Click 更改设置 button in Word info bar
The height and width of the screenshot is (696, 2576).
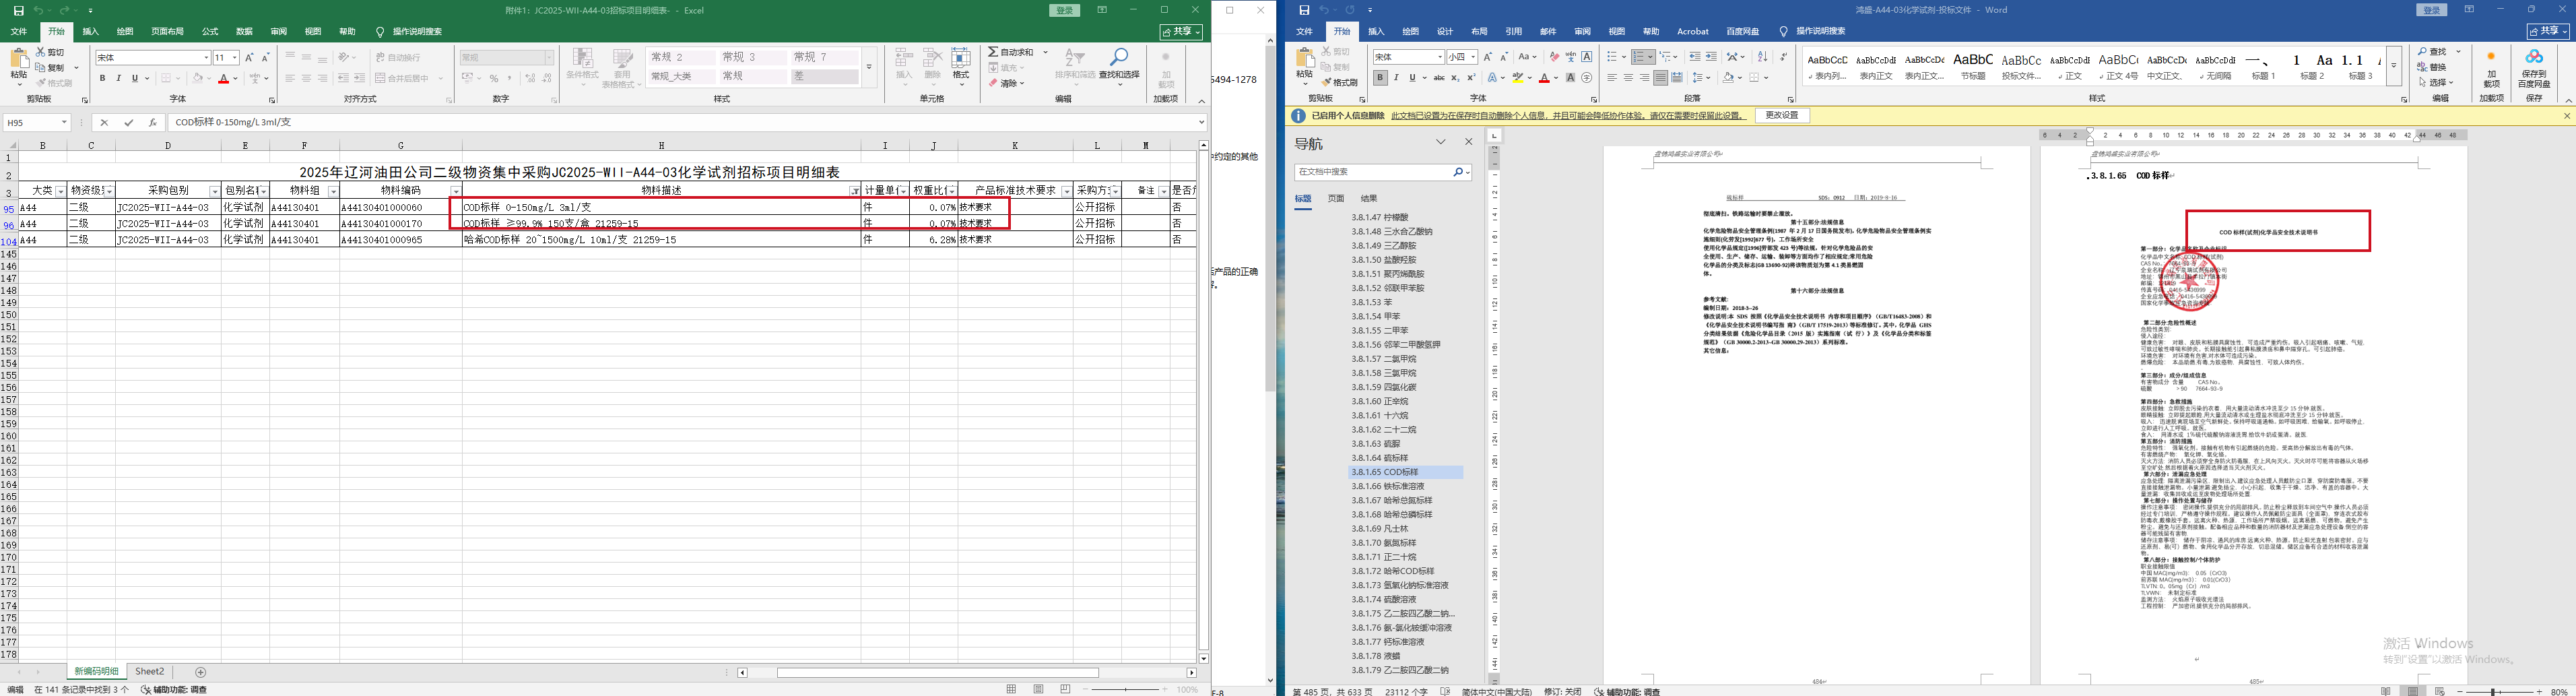pos(1782,116)
